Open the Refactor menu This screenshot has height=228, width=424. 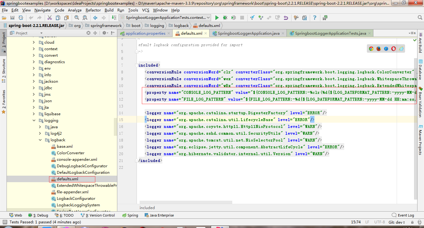click(x=93, y=10)
